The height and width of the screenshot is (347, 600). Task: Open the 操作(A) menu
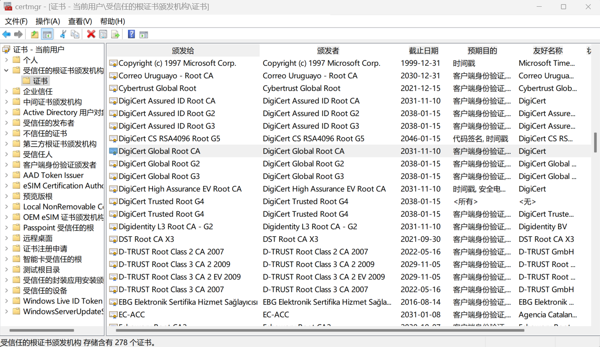tap(48, 21)
